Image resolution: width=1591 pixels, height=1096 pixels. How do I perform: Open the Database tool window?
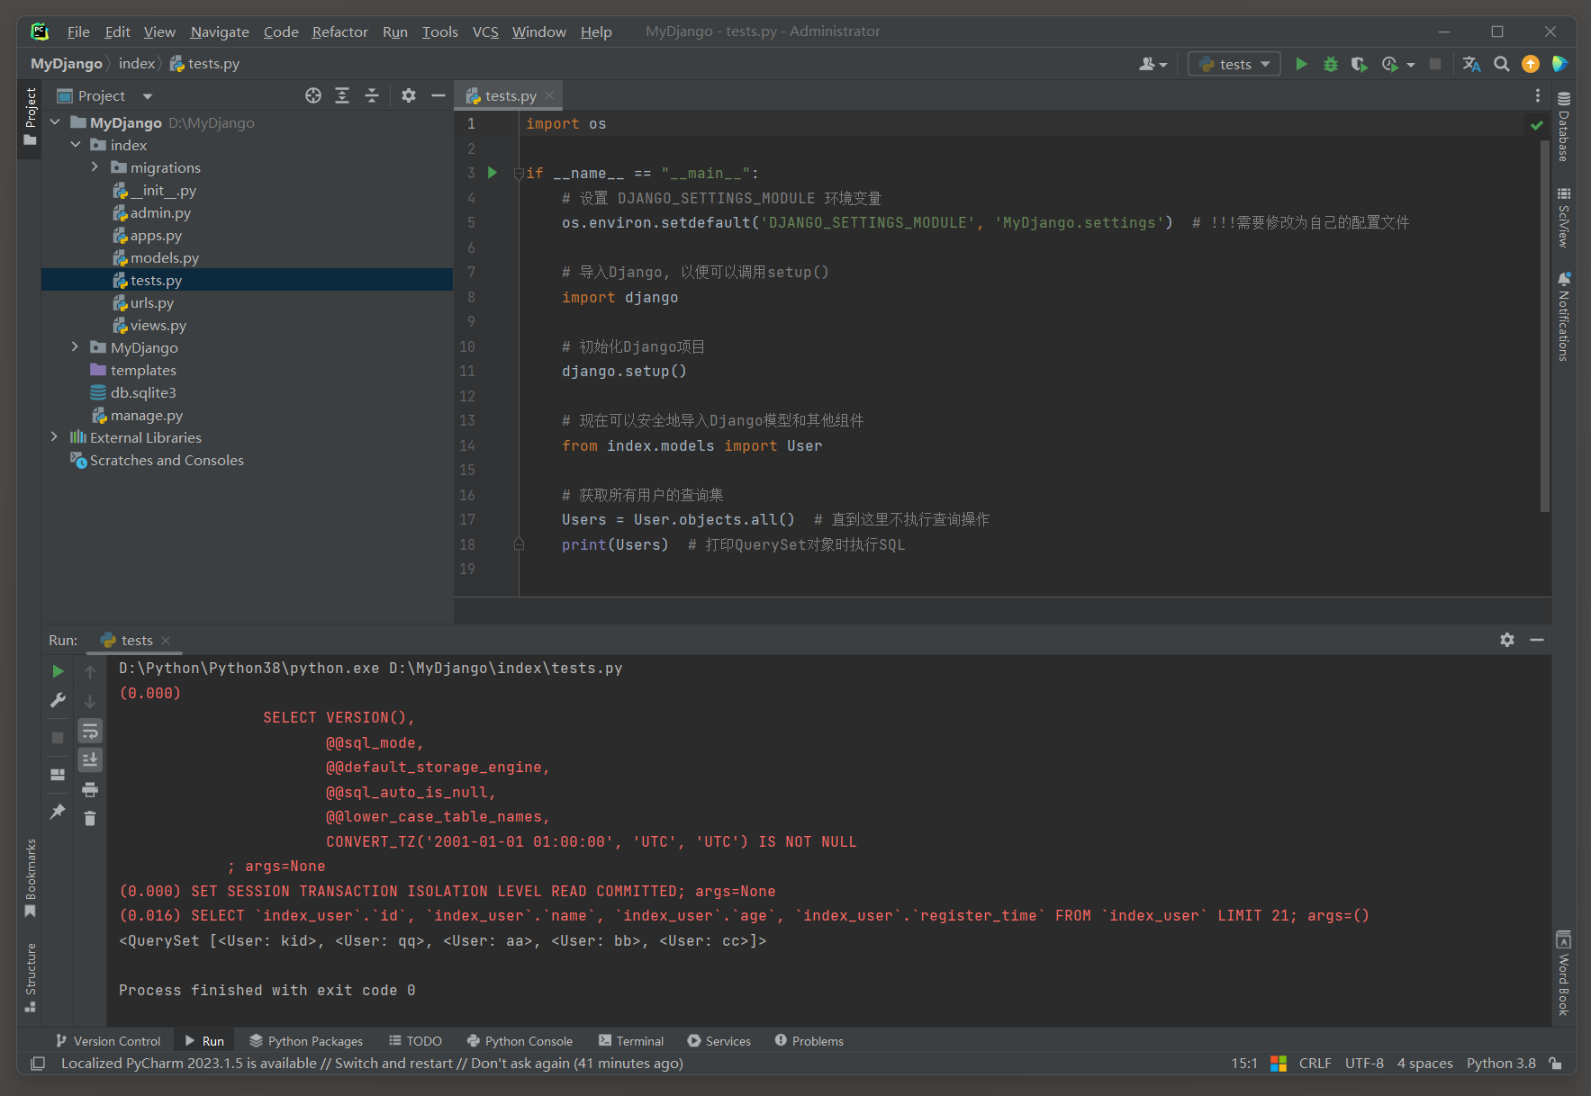(1564, 126)
